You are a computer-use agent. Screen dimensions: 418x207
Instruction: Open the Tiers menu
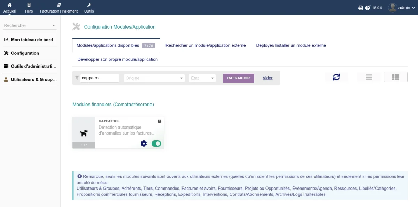29,8
